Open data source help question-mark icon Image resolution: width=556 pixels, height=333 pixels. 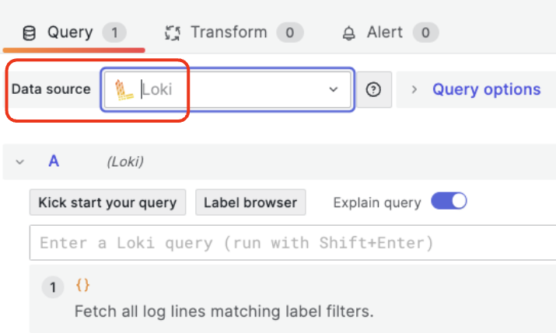(373, 89)
